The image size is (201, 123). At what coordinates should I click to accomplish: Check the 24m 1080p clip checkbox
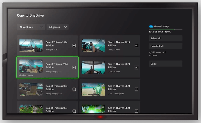[x=74, y=89]
